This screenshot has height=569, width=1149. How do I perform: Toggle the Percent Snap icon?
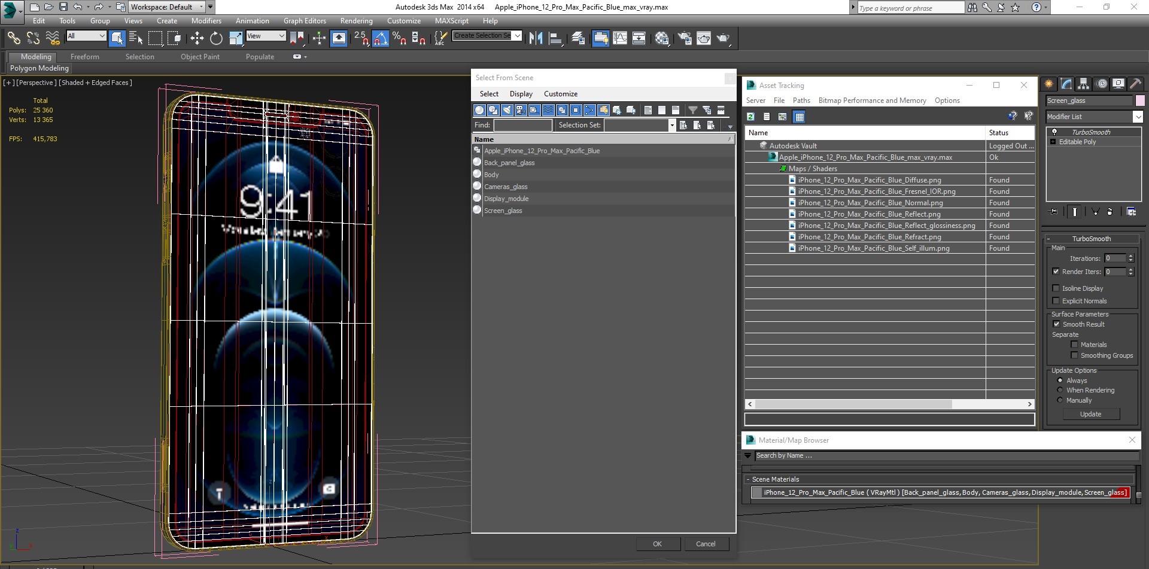[400, 38]
